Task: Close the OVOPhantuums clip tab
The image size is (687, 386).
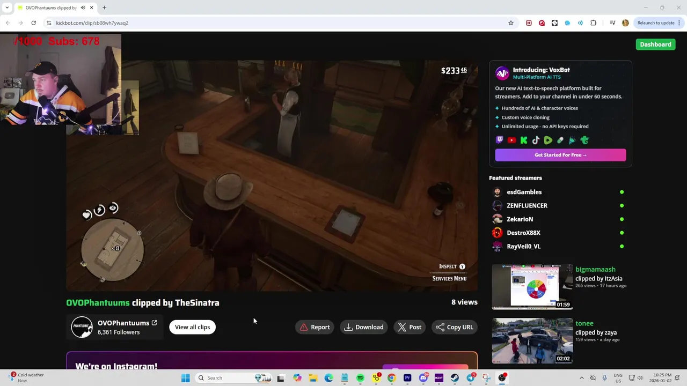Action: [91, 8]
